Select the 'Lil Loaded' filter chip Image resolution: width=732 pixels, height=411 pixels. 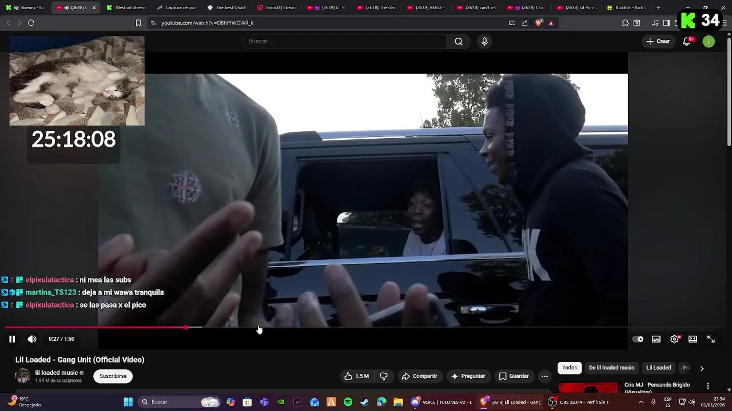click(x=658, y=368)
